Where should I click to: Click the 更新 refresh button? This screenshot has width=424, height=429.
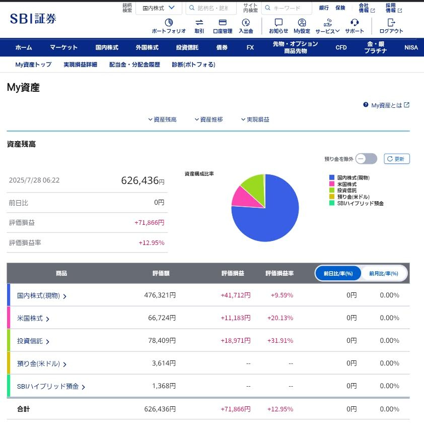pyautogui.click(x=397, y=159)
